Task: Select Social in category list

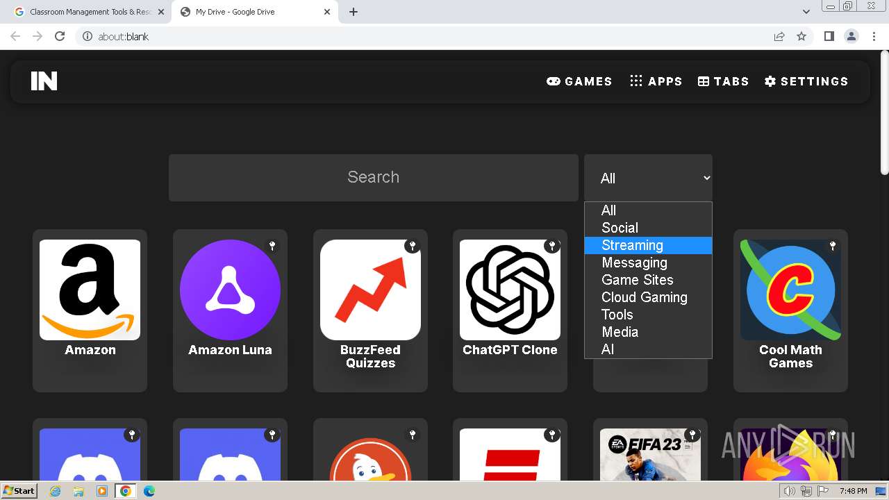Action: click(x=648, y=228)
